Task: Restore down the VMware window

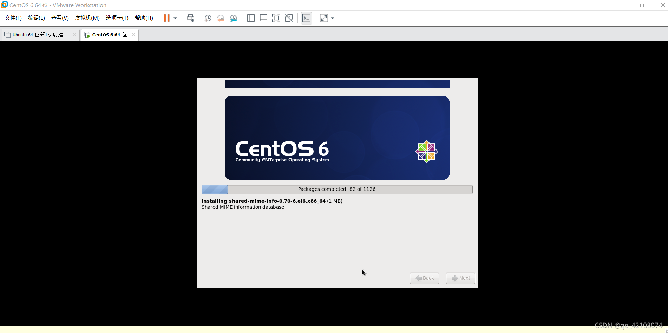Action: point(642,5)
